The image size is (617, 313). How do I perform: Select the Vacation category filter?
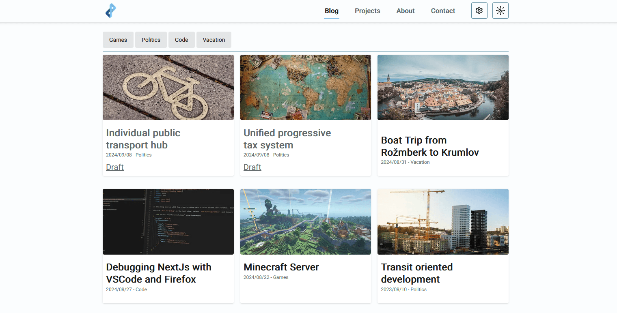point(214,40)
